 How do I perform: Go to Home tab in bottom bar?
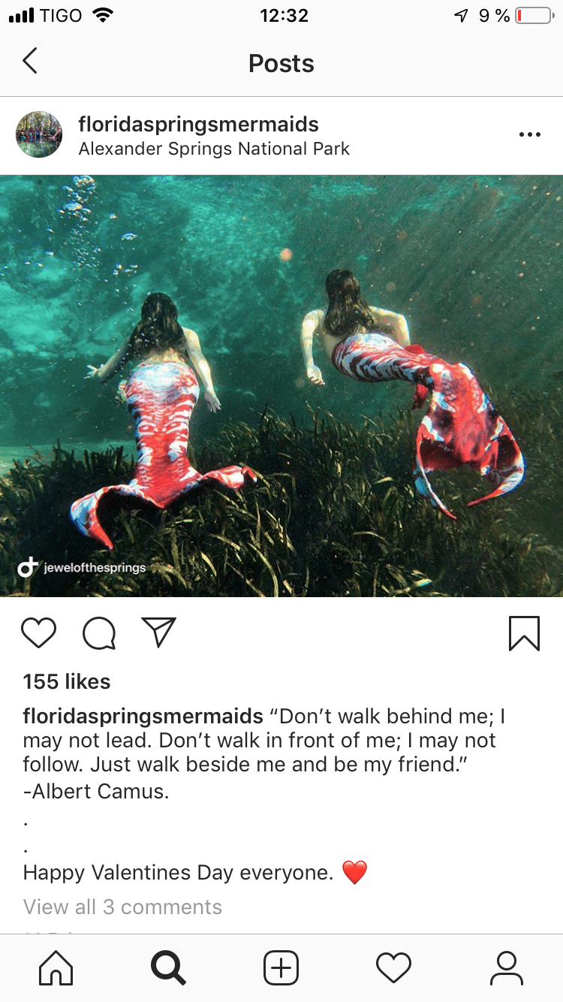coord(56,968)
